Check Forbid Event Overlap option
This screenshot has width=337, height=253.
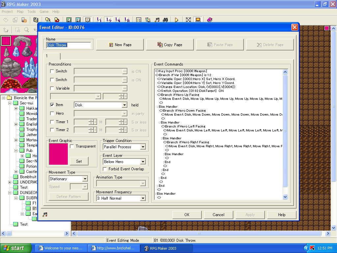click(x=105, y=169)
